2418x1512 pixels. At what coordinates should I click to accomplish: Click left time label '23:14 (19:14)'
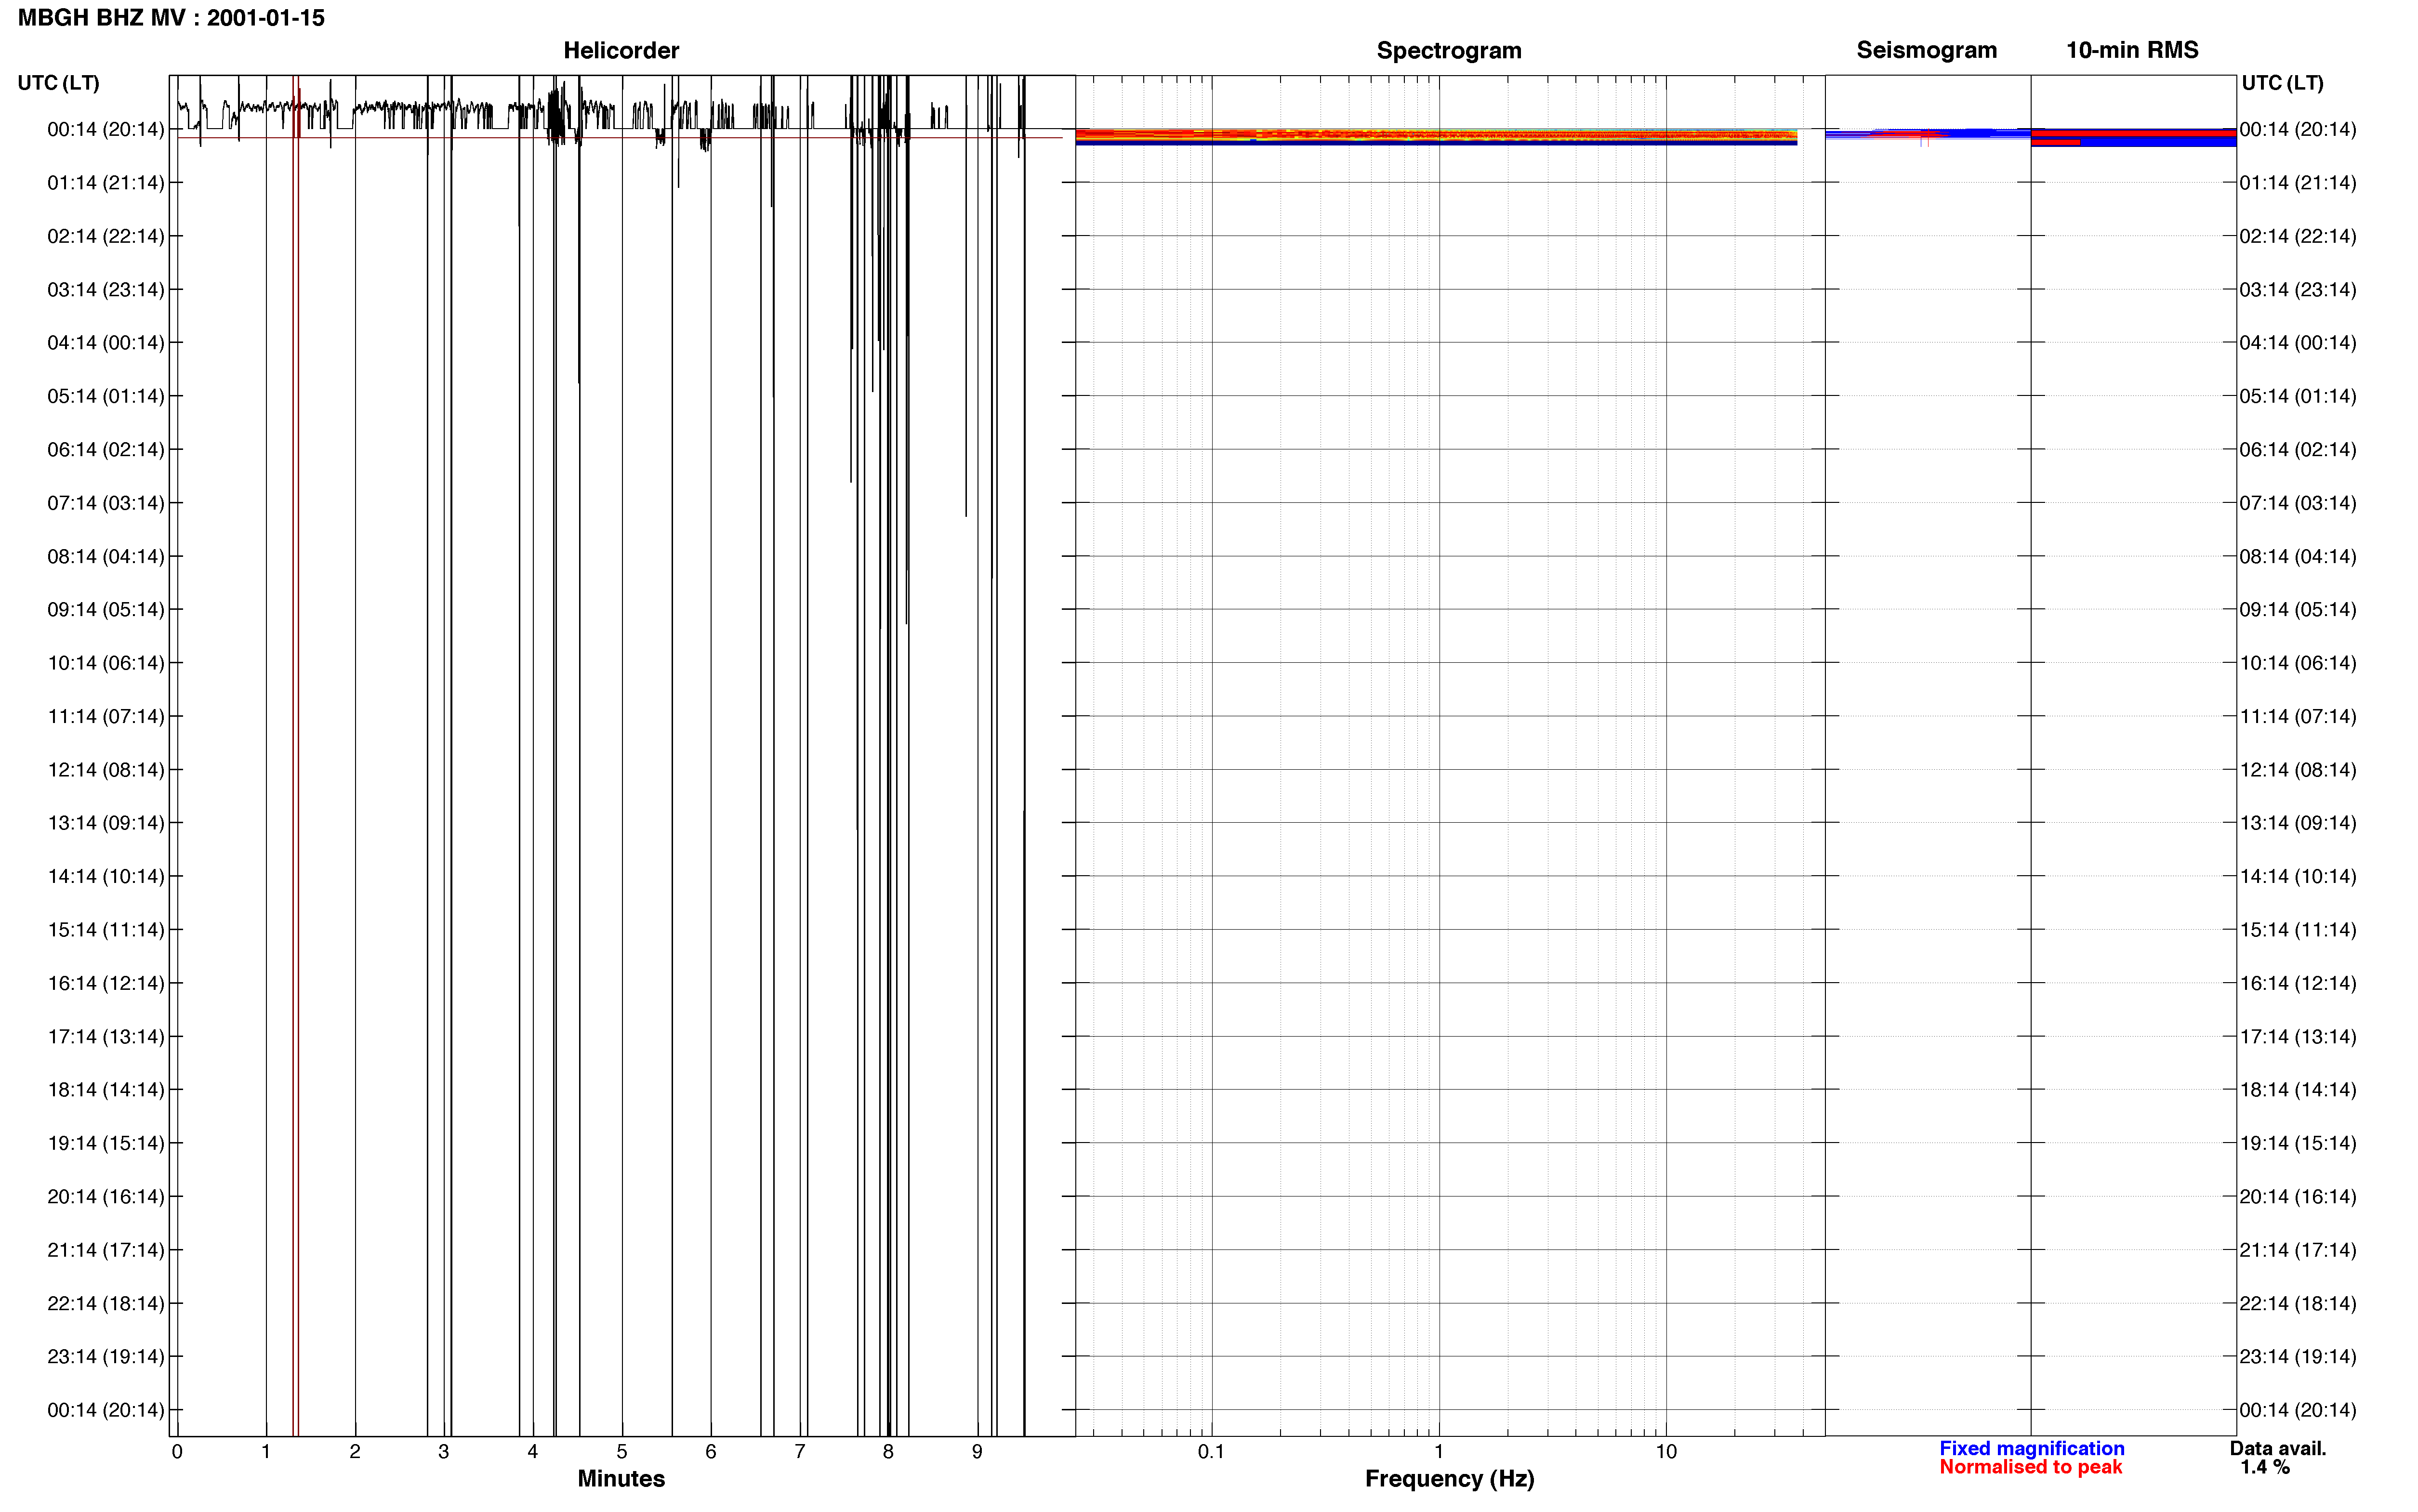(106, 1357)
